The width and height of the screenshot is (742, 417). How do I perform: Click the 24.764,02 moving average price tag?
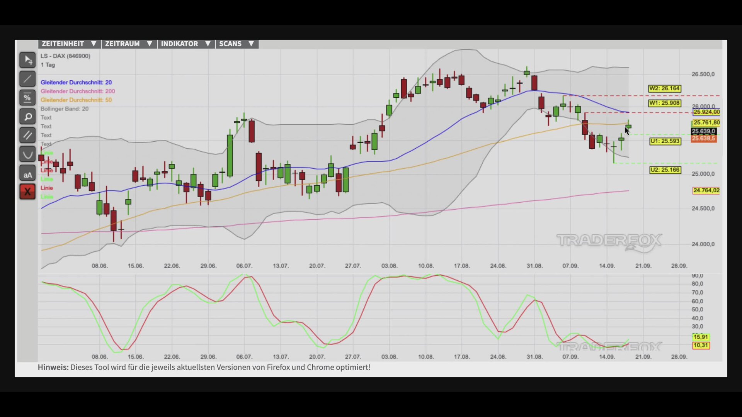pyautogui.click(x=706, y=190)
